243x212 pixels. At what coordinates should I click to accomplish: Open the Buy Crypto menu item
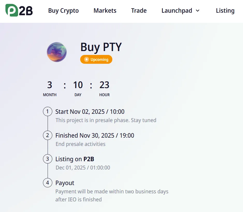pyautogui.click(x=63, y=11)
